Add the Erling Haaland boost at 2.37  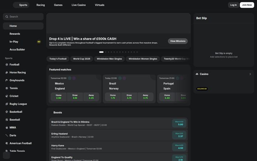click(x=179, y=135)
